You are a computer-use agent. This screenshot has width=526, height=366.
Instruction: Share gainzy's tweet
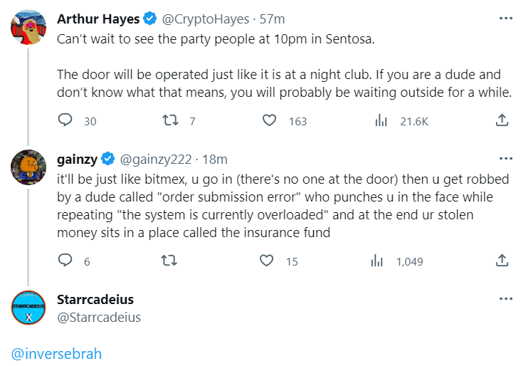(502, 261)
